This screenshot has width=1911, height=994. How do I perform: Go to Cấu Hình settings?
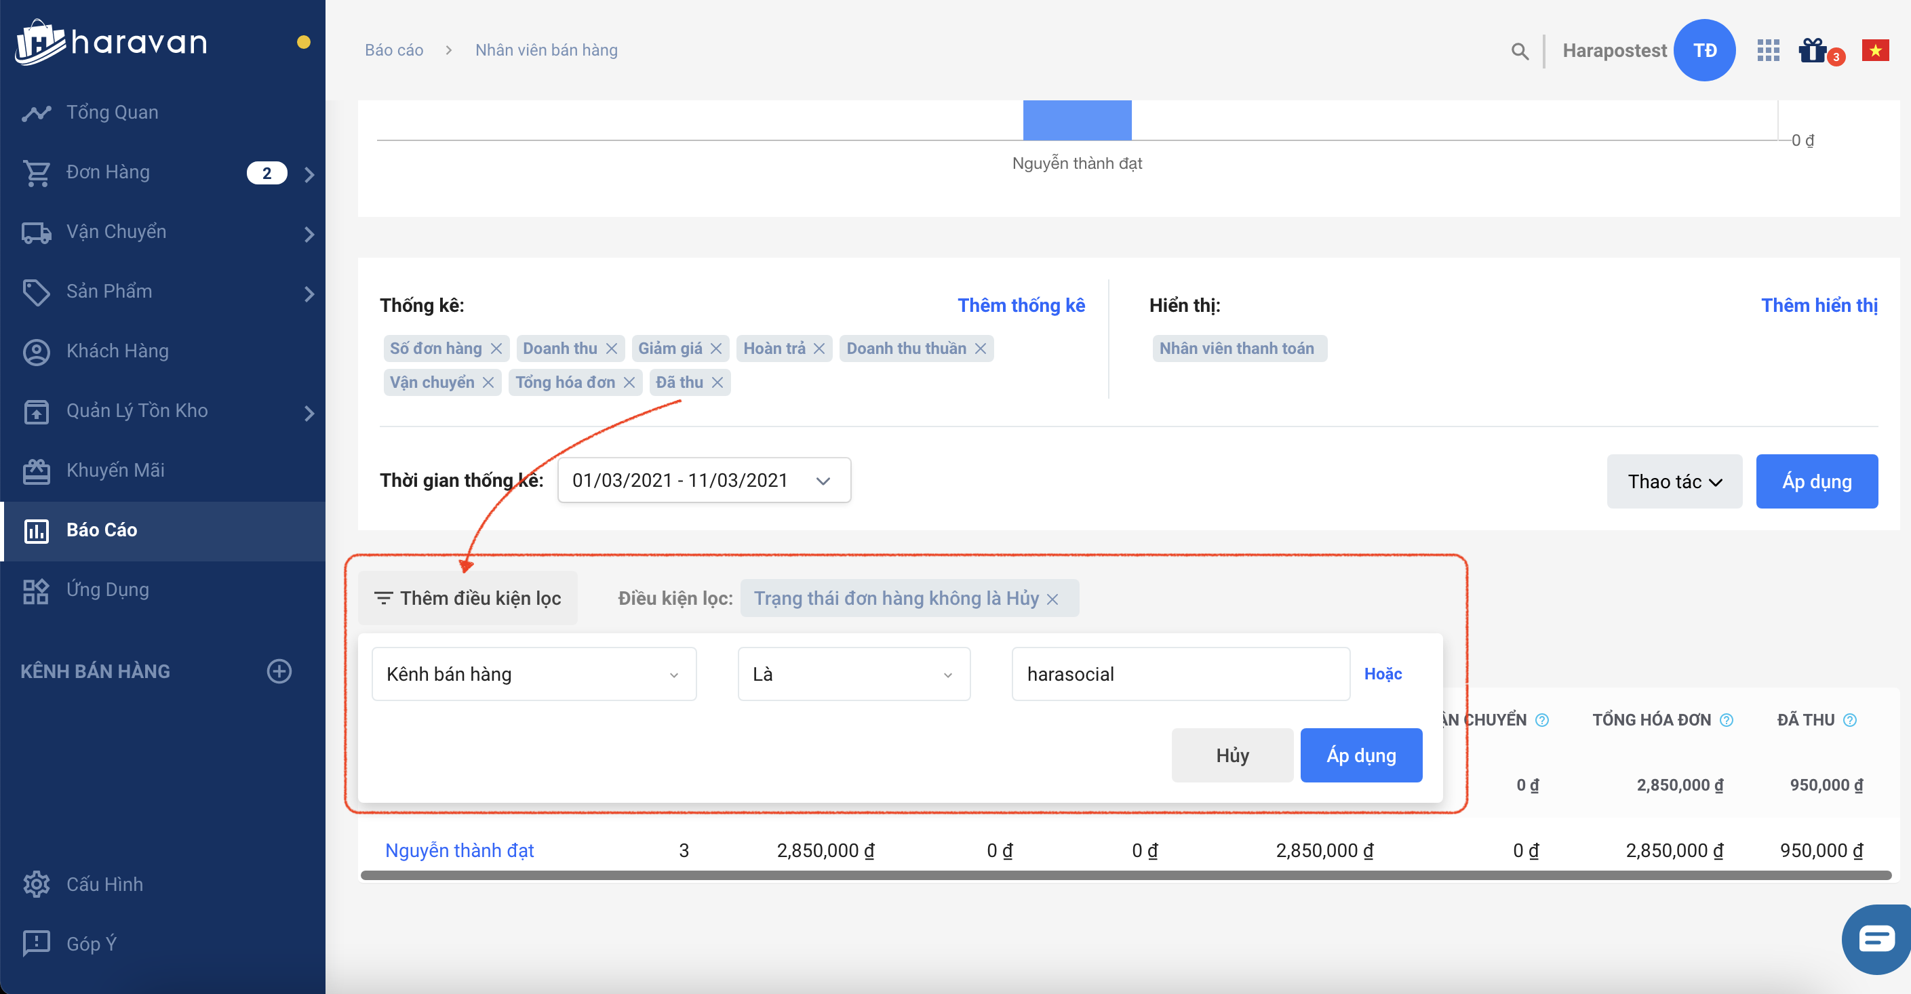click(x=104, y=884)
